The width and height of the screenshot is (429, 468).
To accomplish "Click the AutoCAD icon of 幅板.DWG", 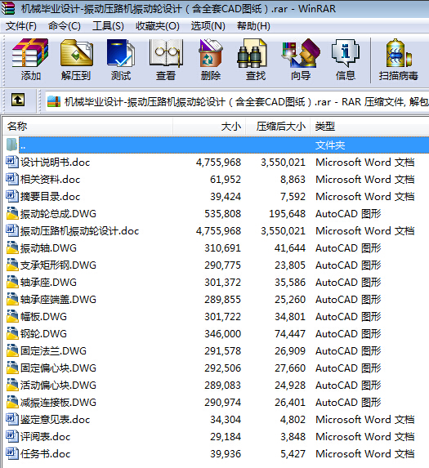I will pyautogui.click(x=12, y=316).
